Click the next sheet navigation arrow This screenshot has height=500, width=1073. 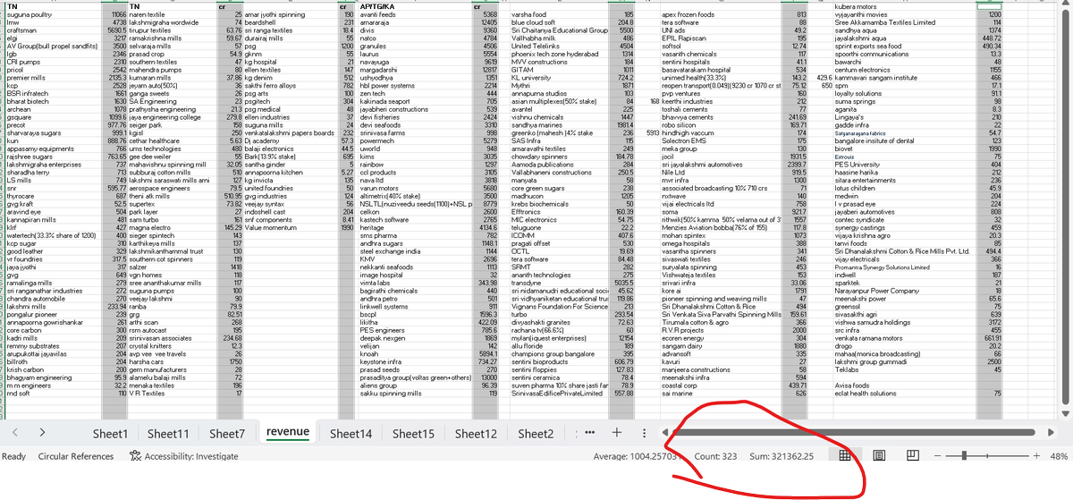(43, 432)
